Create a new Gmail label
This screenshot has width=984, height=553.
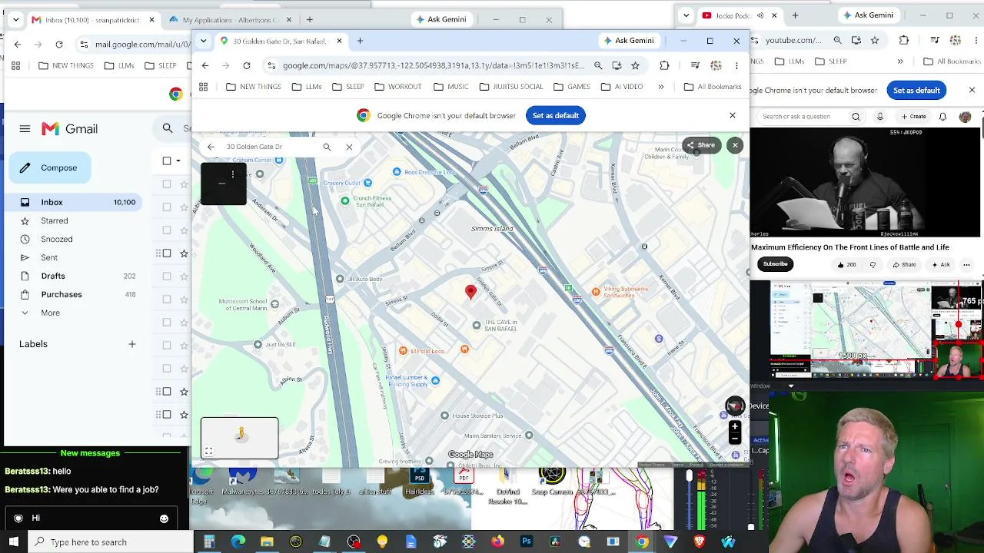point(132,344)
